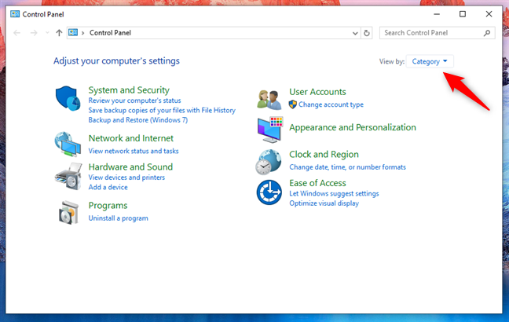Expand the address bar history dropdown
The width and height of the screenshot is (509, 322).
point(355,33)
